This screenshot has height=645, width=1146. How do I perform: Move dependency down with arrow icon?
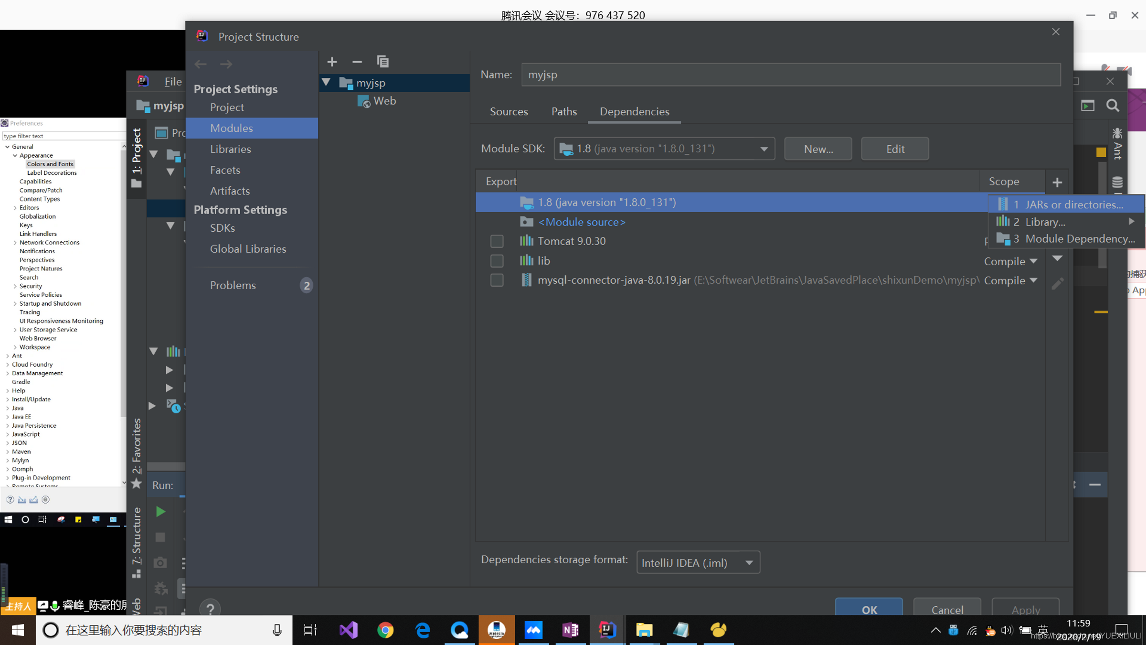pyautogui.click(x=1057, y=258)
